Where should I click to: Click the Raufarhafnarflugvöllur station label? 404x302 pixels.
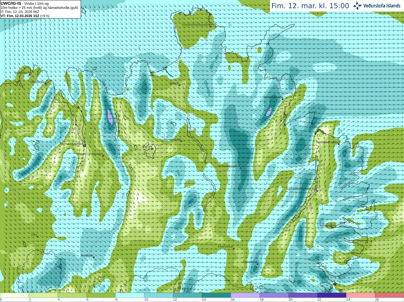tap(196, 24)
